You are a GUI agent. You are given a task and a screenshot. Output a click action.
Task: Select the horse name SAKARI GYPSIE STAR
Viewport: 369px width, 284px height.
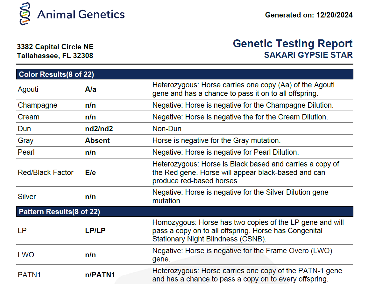(308, 55)
